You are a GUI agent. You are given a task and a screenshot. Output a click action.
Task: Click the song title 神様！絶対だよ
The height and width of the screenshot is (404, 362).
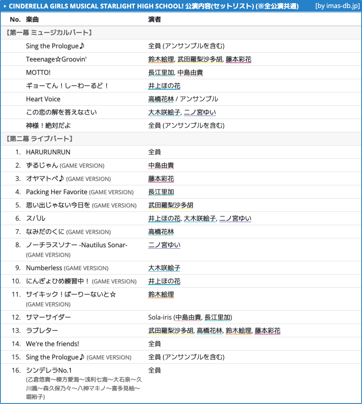48,125
